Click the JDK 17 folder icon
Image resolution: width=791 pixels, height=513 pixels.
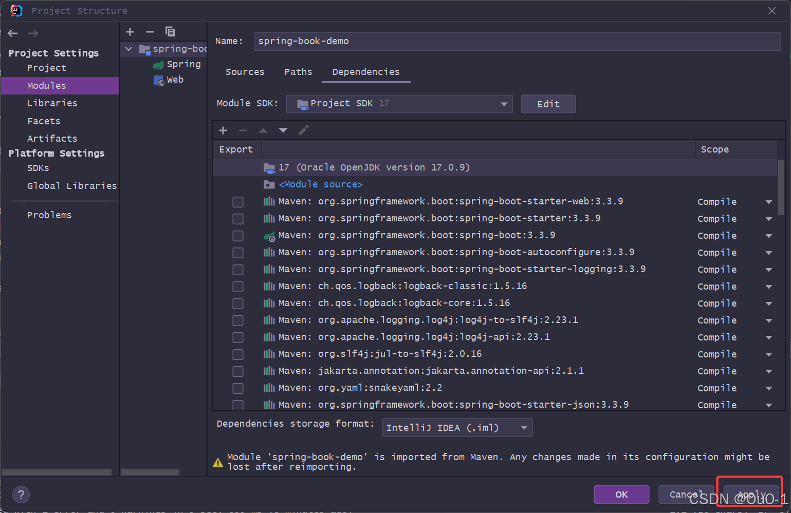[269, 168]
